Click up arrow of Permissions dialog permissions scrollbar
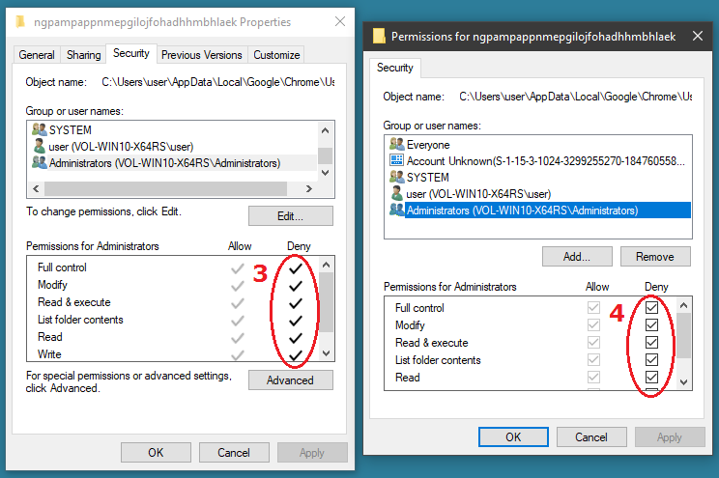The image size is (719, 478). (x=683, y=305)
